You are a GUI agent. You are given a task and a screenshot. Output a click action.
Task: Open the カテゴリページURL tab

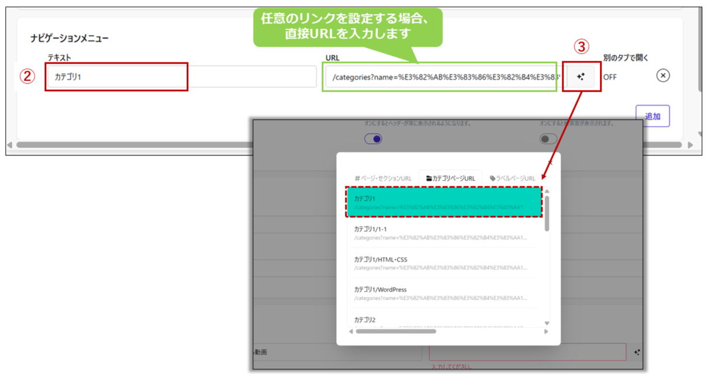tap(450, 178)
